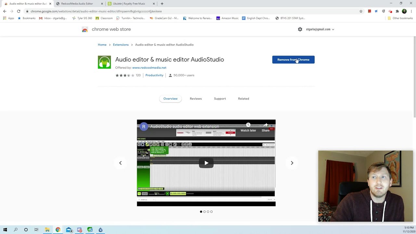Show the previous screenshot with left arrow
Screen dimensions: 416x234
(120, 163)
